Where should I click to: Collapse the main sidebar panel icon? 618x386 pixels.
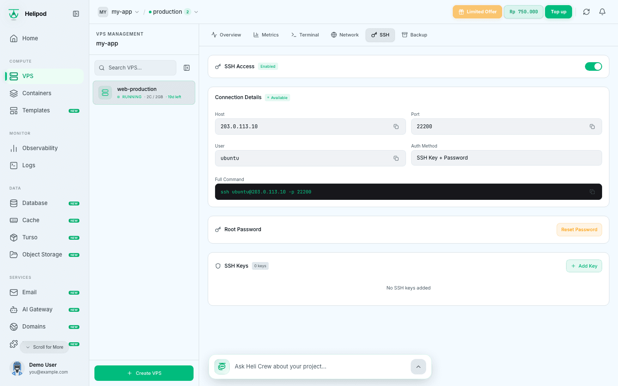pos(76,14)
